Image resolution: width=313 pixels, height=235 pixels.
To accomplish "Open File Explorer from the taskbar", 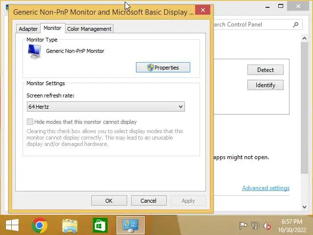I will (69, 226).
